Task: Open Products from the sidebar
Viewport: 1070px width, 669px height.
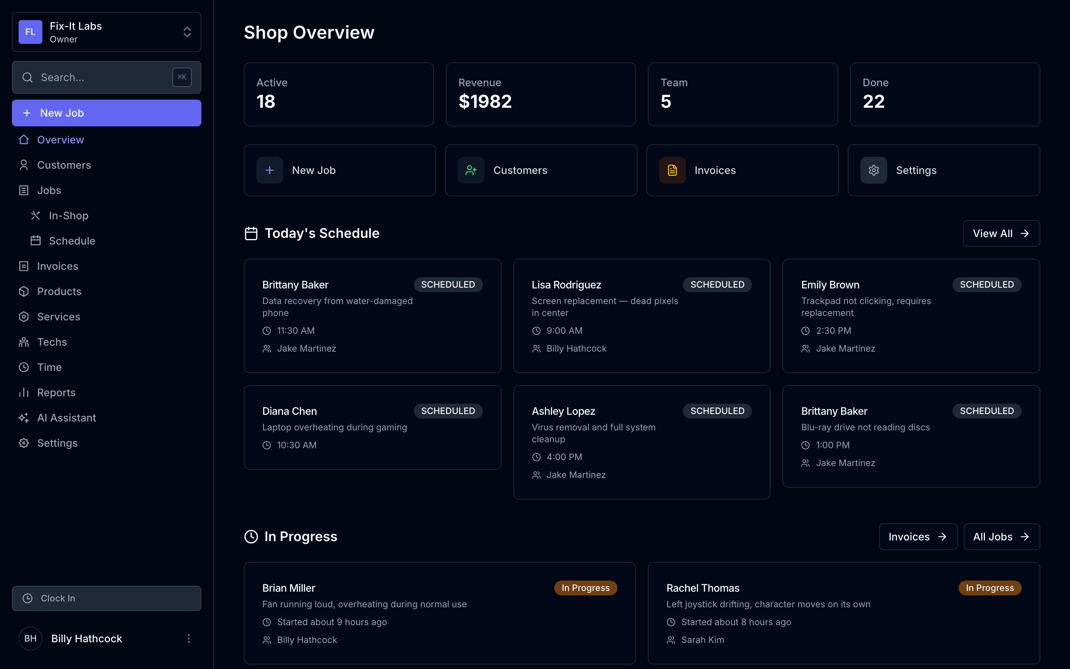Action: (x=59, y=291)
